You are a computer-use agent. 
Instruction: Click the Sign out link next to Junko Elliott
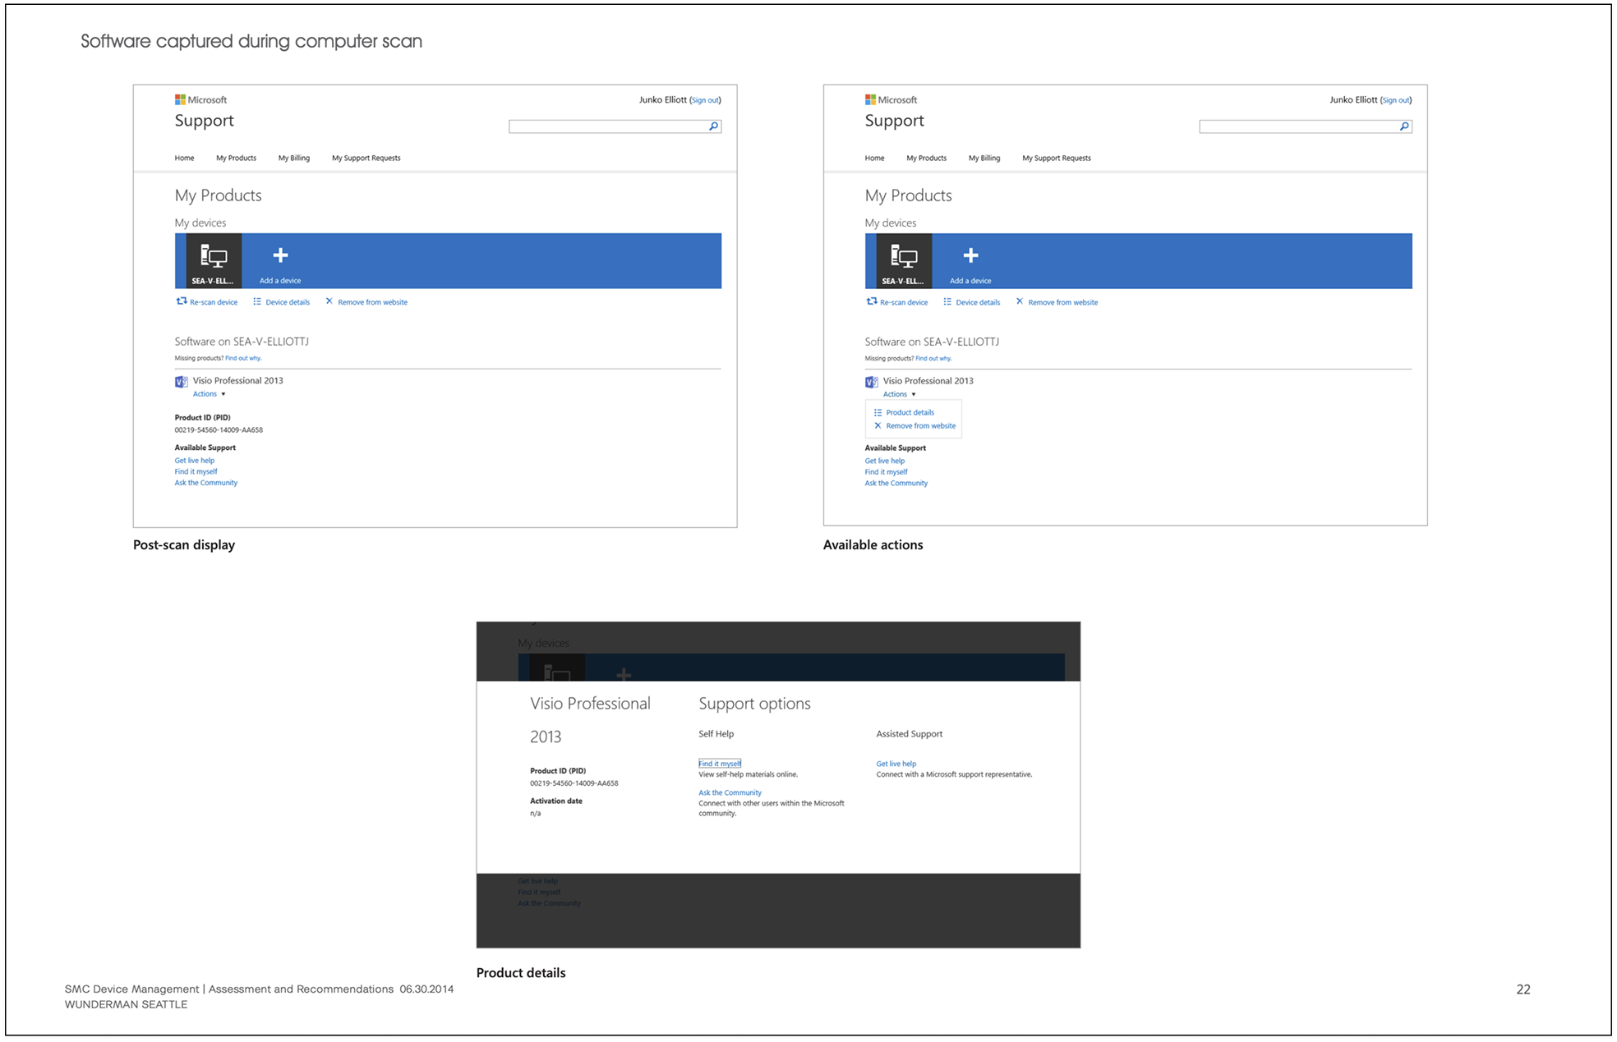click(703, 99)
